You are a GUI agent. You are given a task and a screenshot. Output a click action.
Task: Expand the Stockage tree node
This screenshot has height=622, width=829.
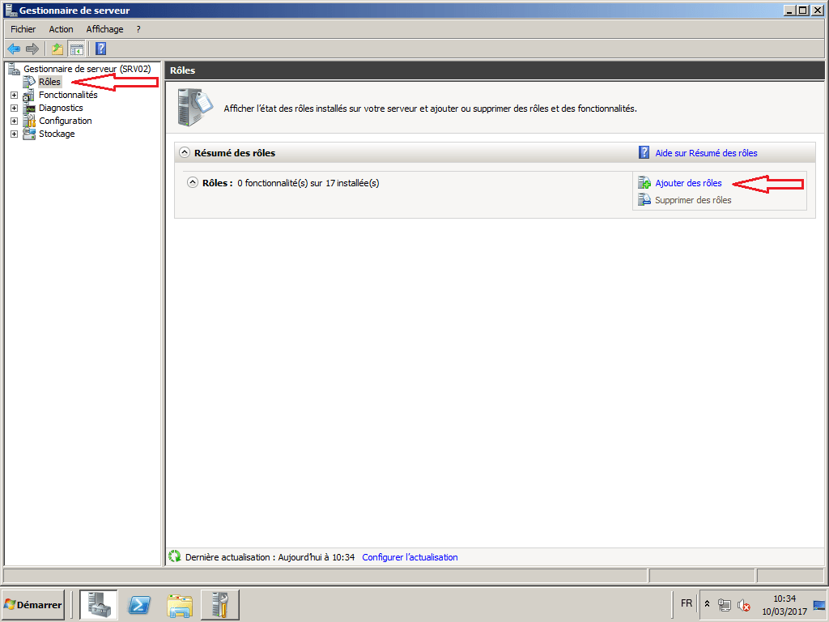13,134
